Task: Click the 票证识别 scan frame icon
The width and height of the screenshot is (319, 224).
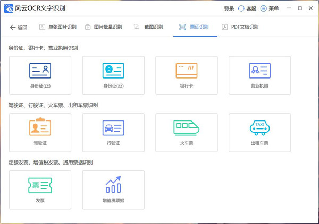Action: [x=182, y=27]
